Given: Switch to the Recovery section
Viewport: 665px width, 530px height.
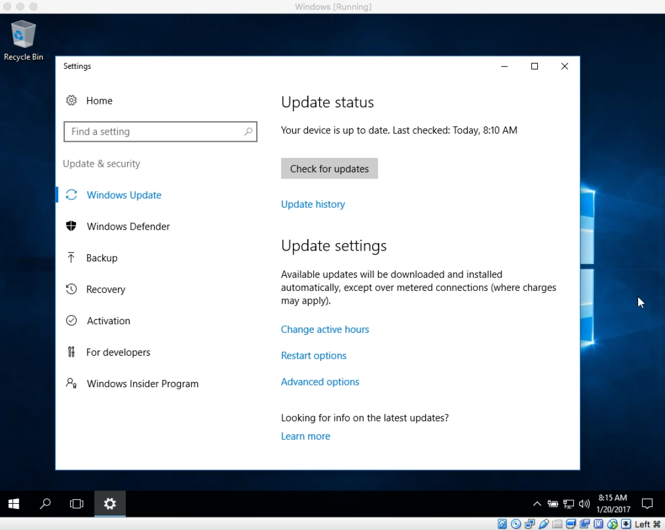Looking at the screenshot, I should tap(96, 289).
